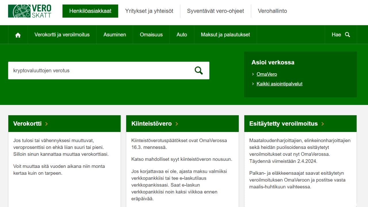
Task: Click the search input showing kryptovaluuttojen verotus
Action: 101,70
